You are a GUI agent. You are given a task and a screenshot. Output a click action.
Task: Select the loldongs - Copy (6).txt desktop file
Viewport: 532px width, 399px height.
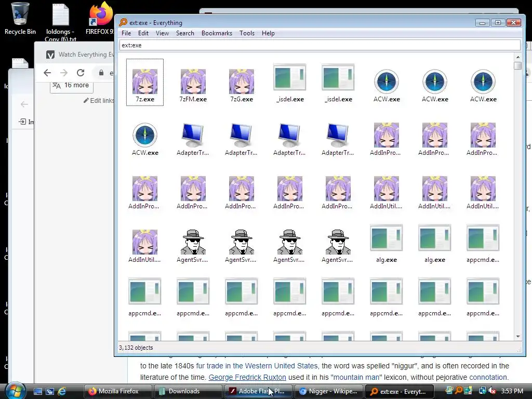tap(60, 21)
